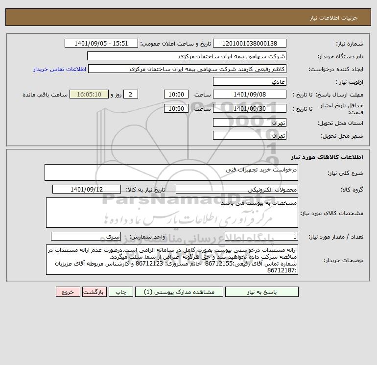377x365 pixels.
Task: Click the مشخصات کالای مورد نیاز label
Action: click(332, 213)
